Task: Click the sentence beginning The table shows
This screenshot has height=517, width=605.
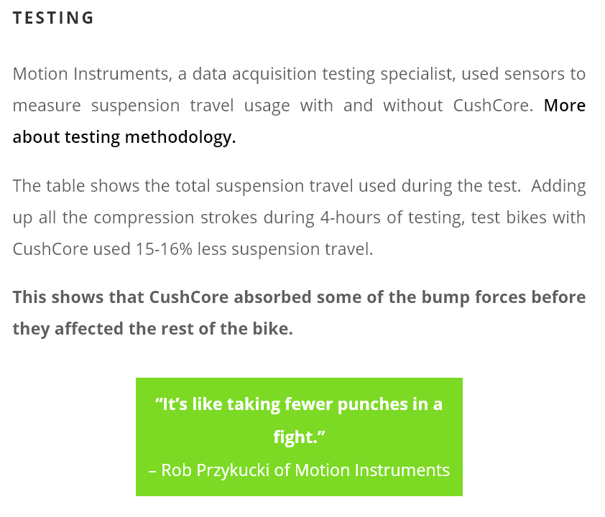Action: 267,186
